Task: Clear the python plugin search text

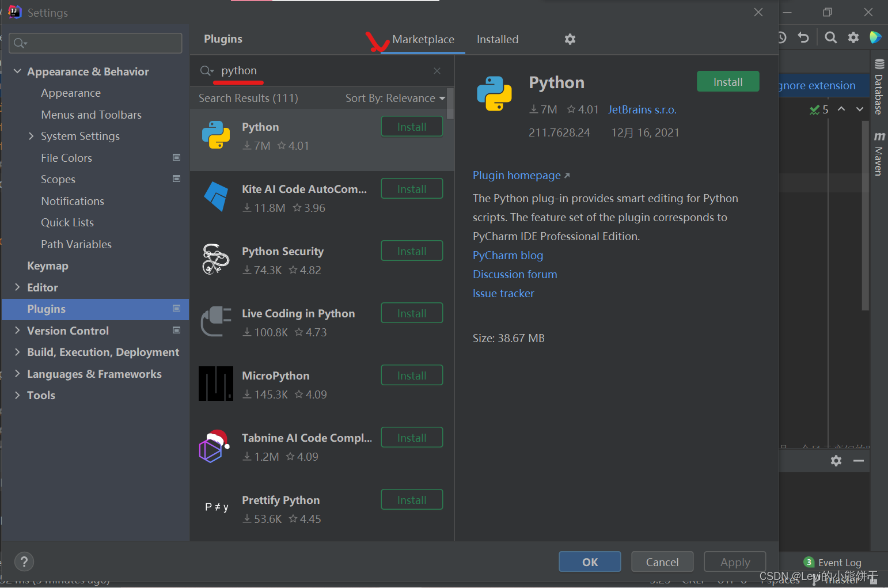Action: coord(437,71)
